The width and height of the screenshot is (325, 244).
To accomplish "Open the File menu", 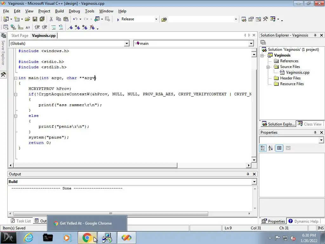I will (6, 11).
